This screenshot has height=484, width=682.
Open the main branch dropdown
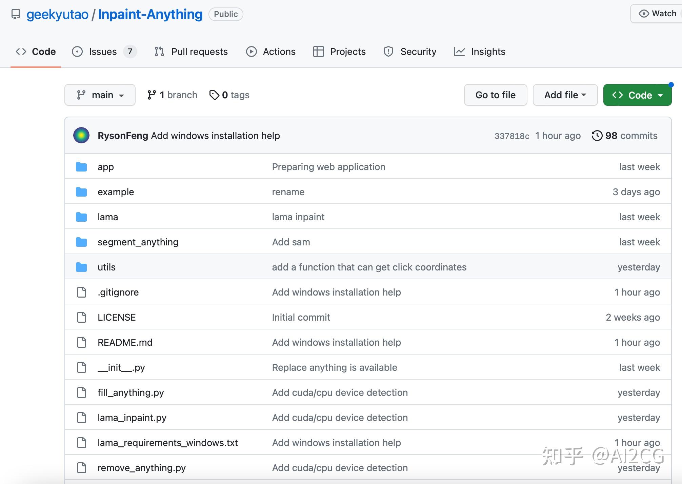click(100, 95)
